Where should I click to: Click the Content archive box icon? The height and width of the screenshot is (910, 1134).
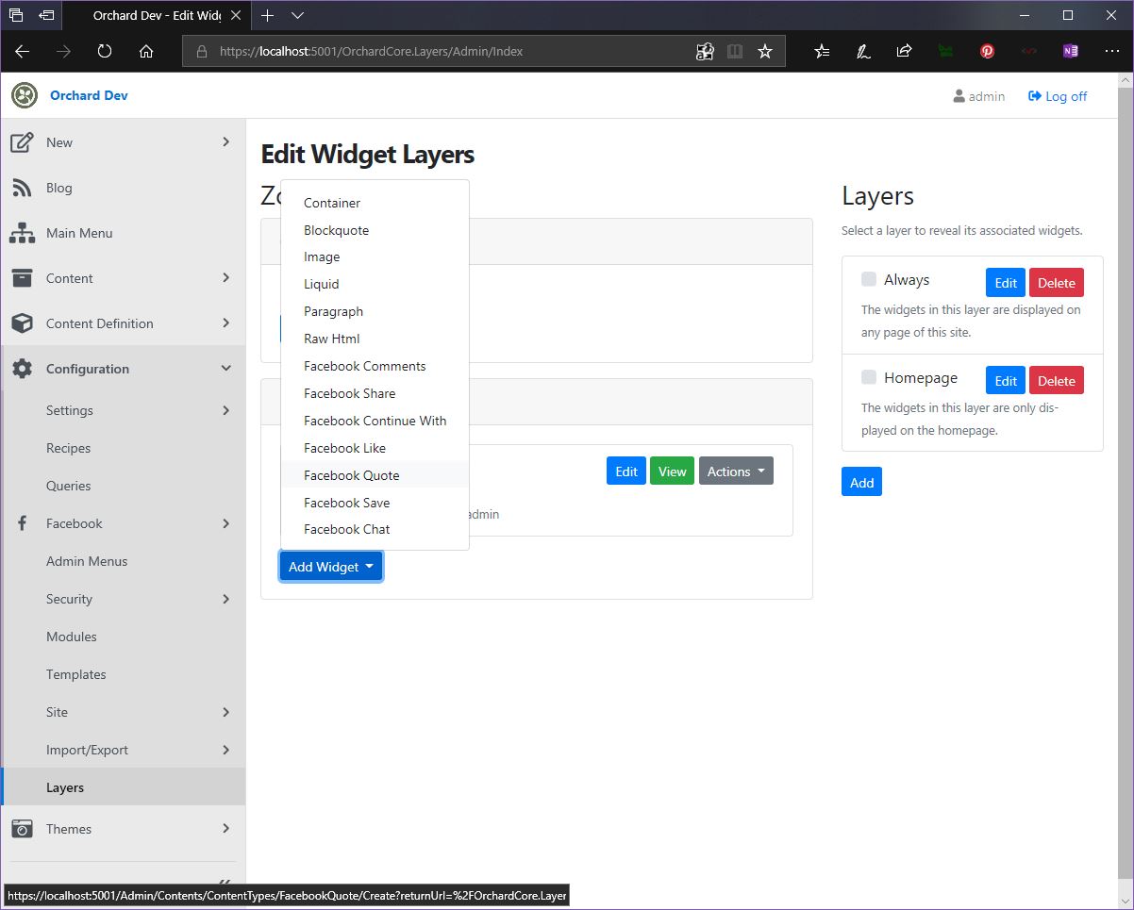click(22, 278)
